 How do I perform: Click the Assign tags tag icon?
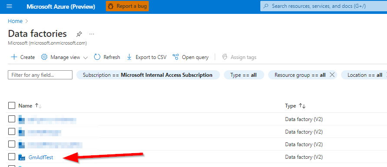coord(224,57)
